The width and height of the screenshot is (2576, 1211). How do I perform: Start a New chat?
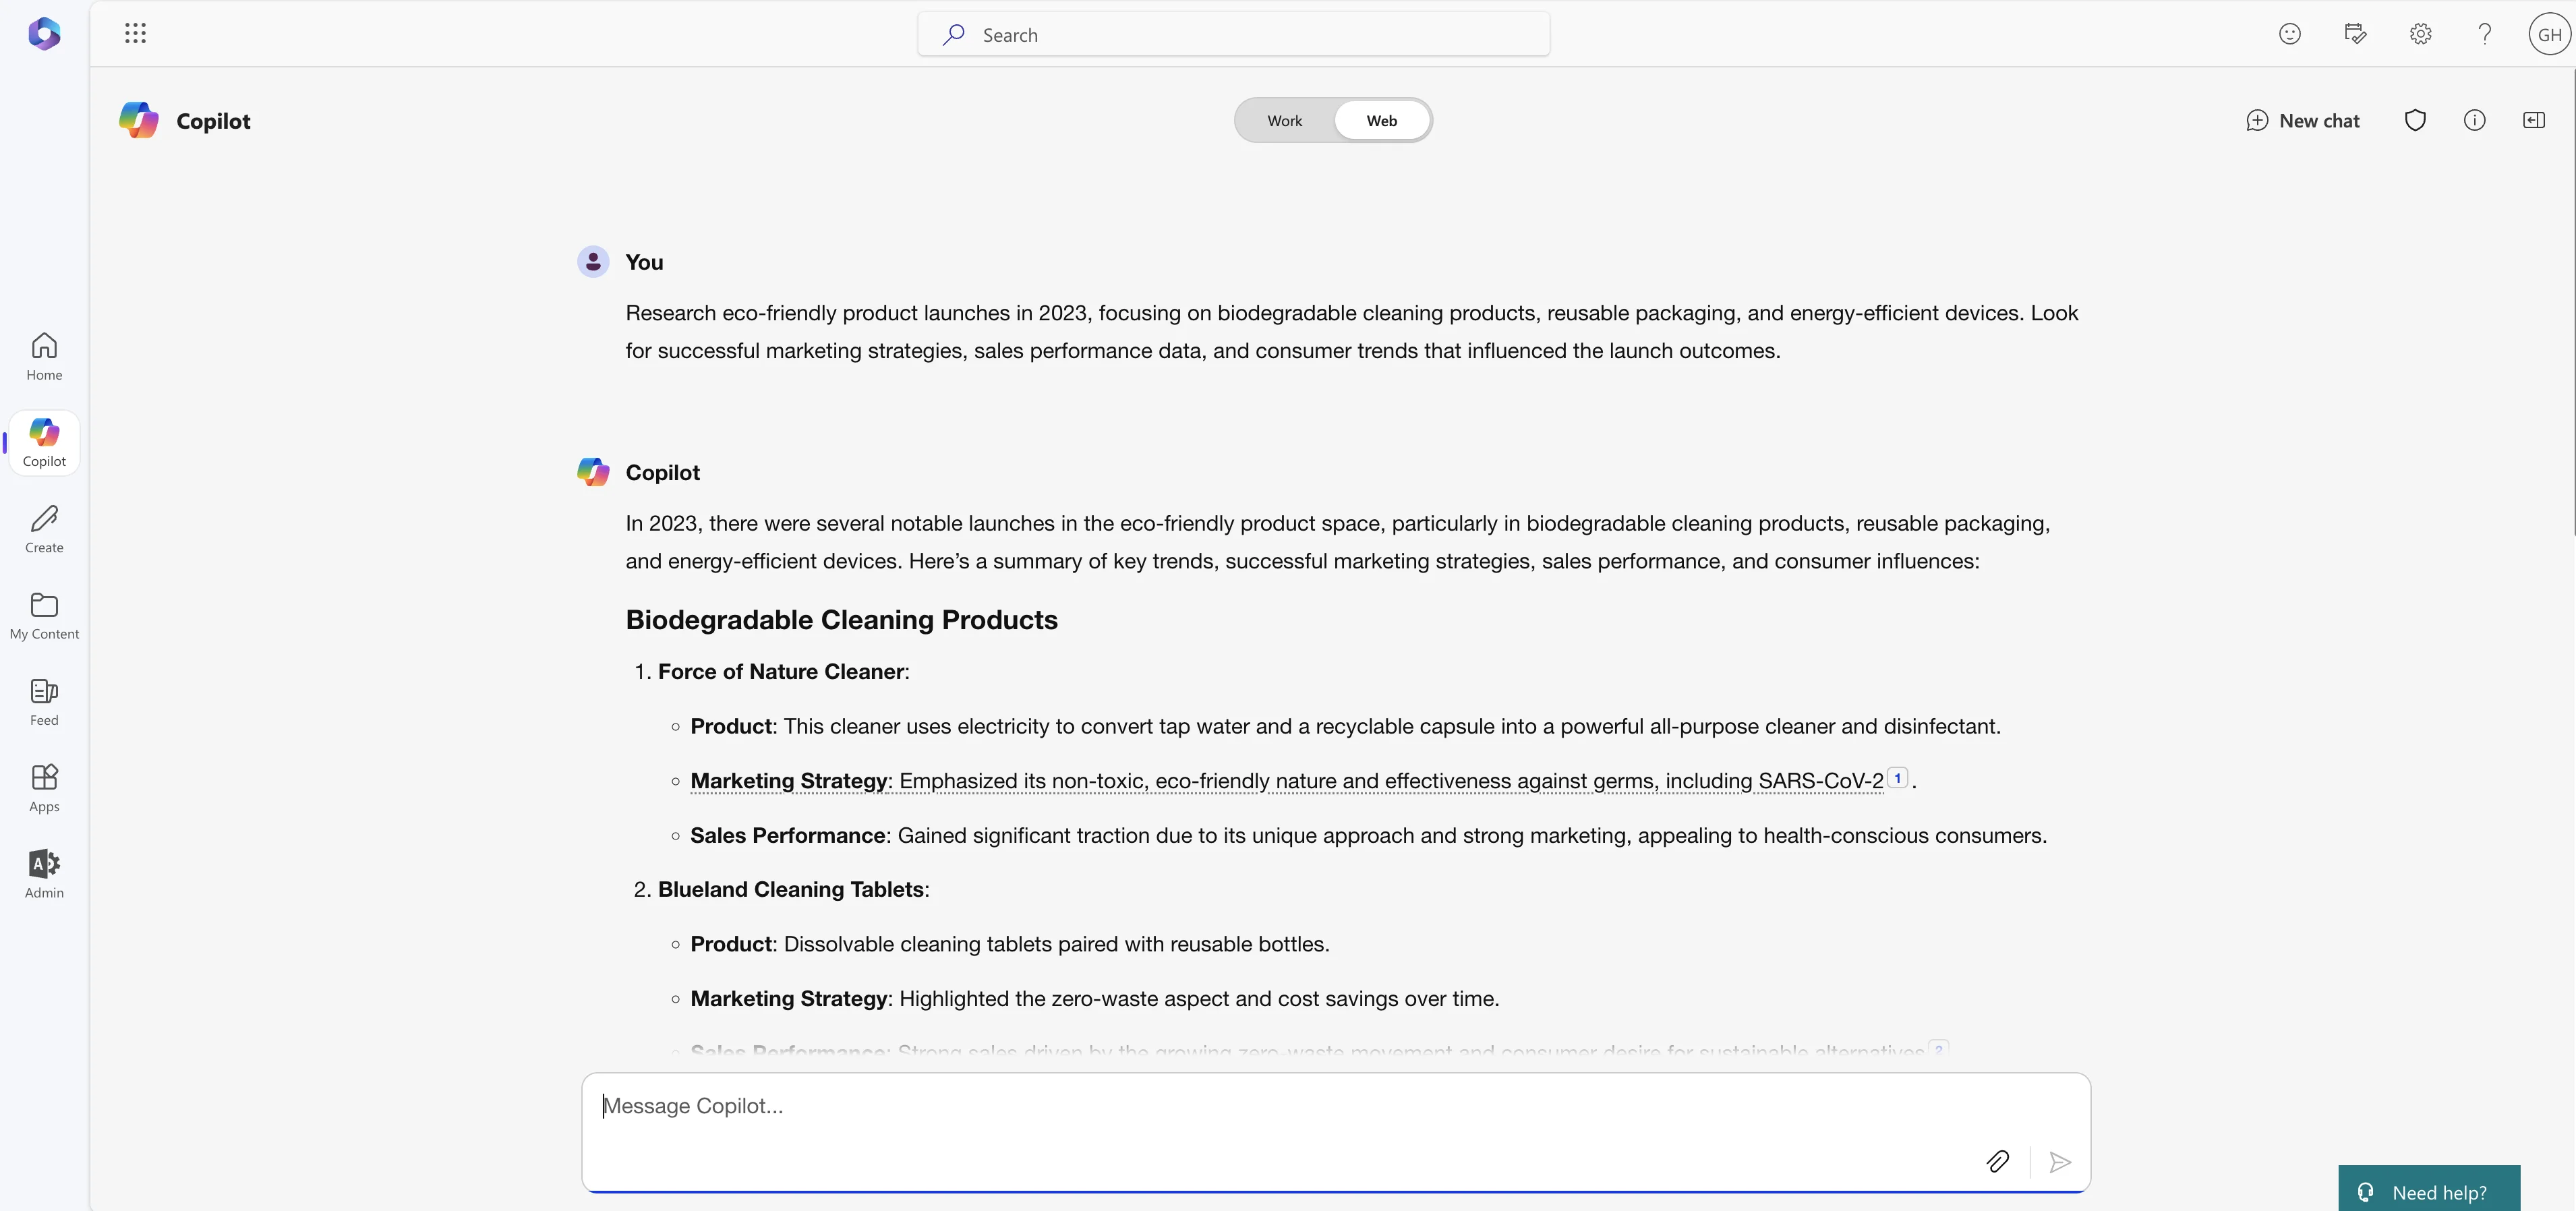pos(2303,121)
